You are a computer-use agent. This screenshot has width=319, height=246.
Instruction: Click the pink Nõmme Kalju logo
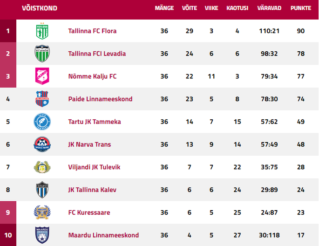42,76
